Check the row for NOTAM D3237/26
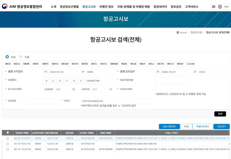Screen dimensions: 231x159 click(x=8, y=144)
